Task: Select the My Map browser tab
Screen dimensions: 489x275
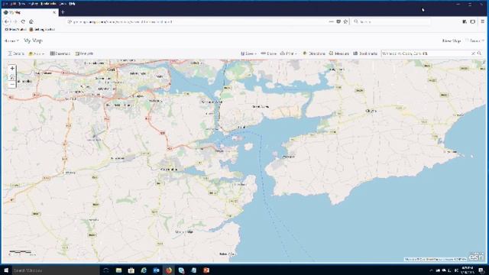Action: [30, 12]
